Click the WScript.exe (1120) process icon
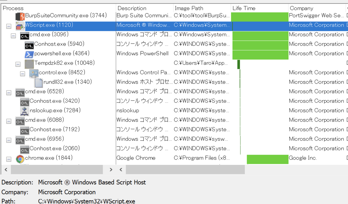The width and height of the screenshot is (348, 204). click(20, 26)
